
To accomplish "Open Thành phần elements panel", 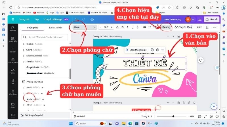I will [x=13, y=39].
